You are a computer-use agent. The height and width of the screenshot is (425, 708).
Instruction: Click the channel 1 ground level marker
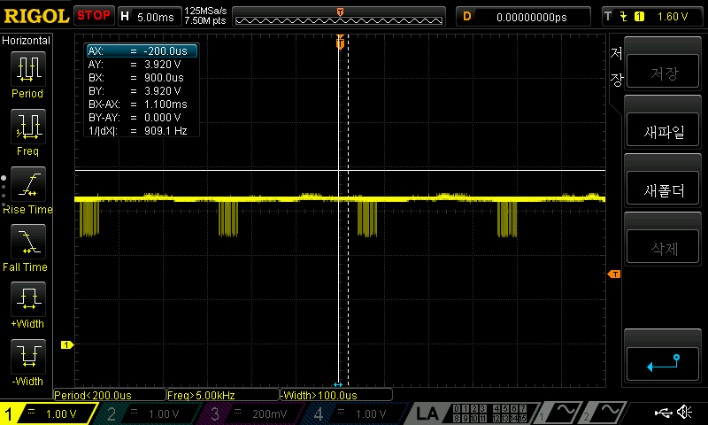[67, 345]
